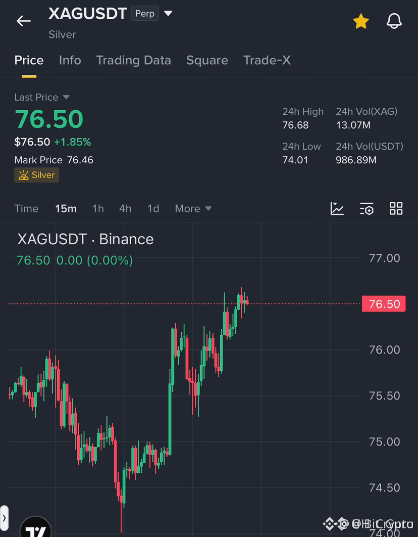The height and width of the screenshot is (537, 418).
Task: Switch to the Info tab
Action: 70,60
